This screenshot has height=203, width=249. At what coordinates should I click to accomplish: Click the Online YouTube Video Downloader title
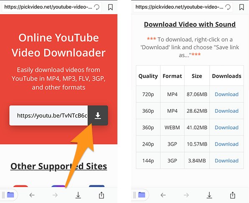pyautogui.click(x=58, y=45)
